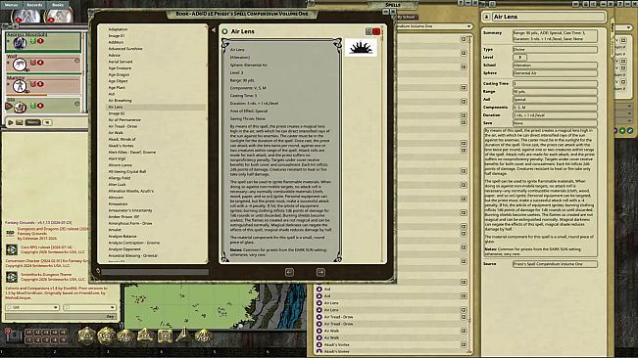Open the empty dropdown beside GM

tap(90, 307)
